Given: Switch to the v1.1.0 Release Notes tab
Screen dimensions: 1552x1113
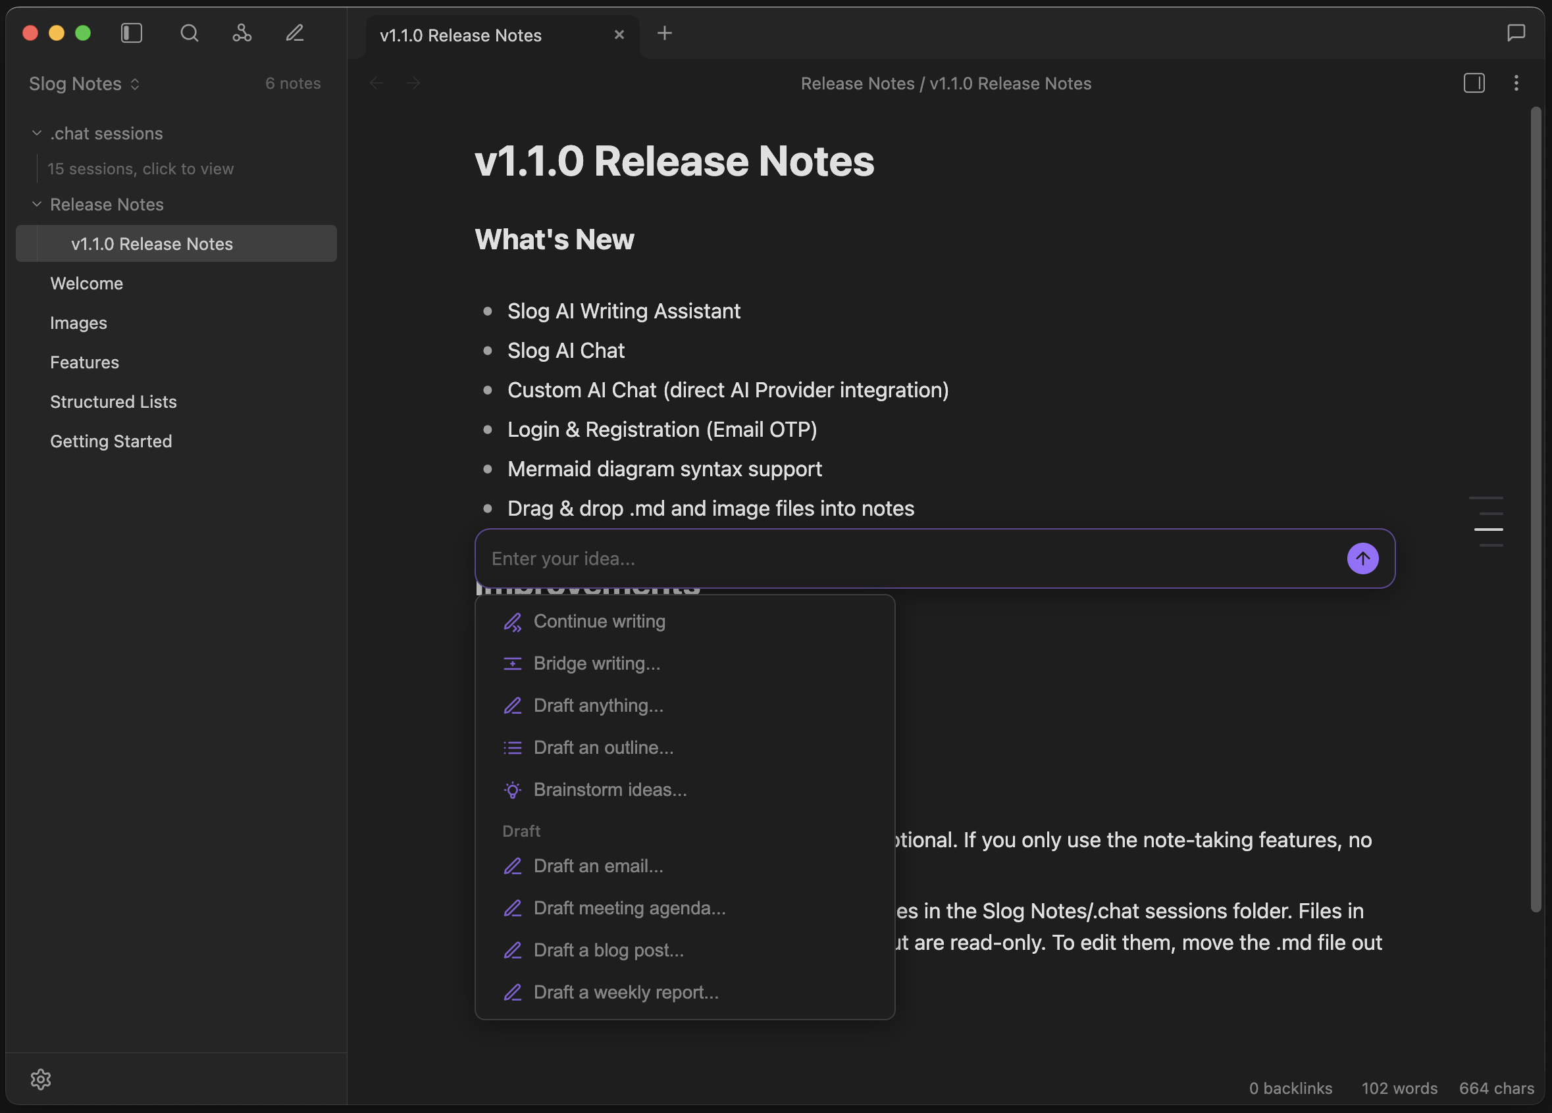Looking at the screenshot, I should 461,35.
